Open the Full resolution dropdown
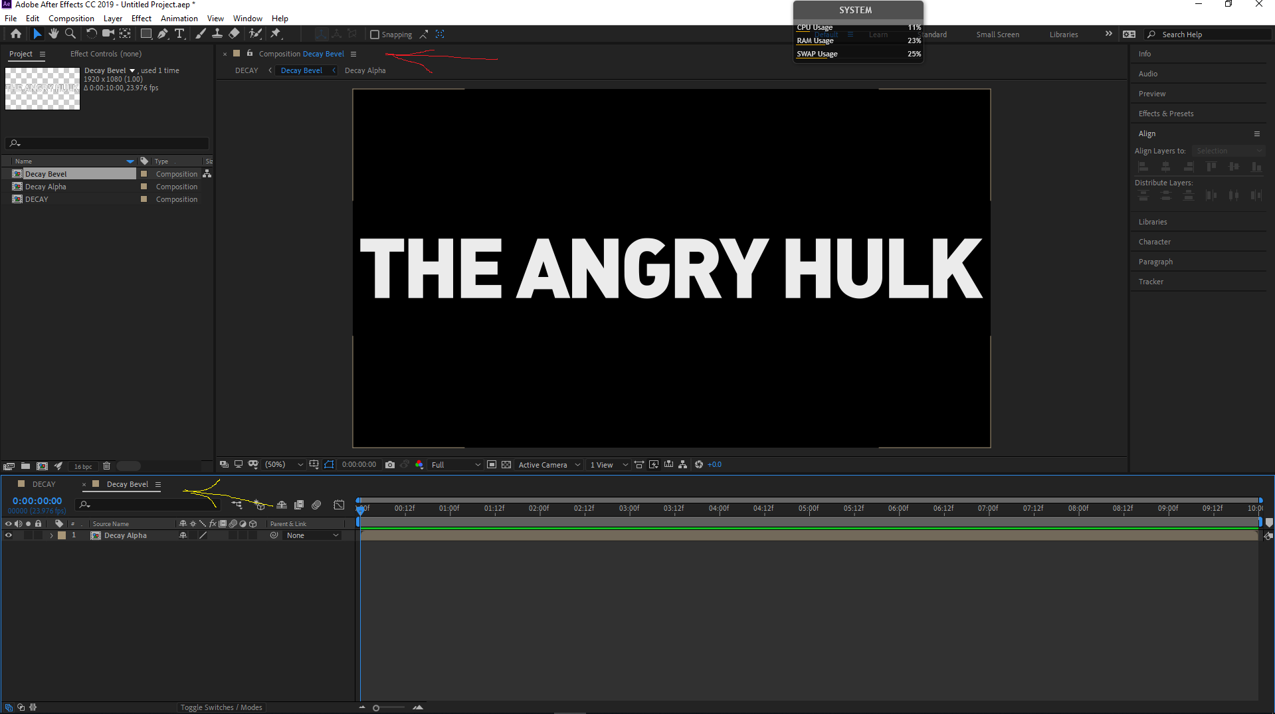 [x=455, y=465]
